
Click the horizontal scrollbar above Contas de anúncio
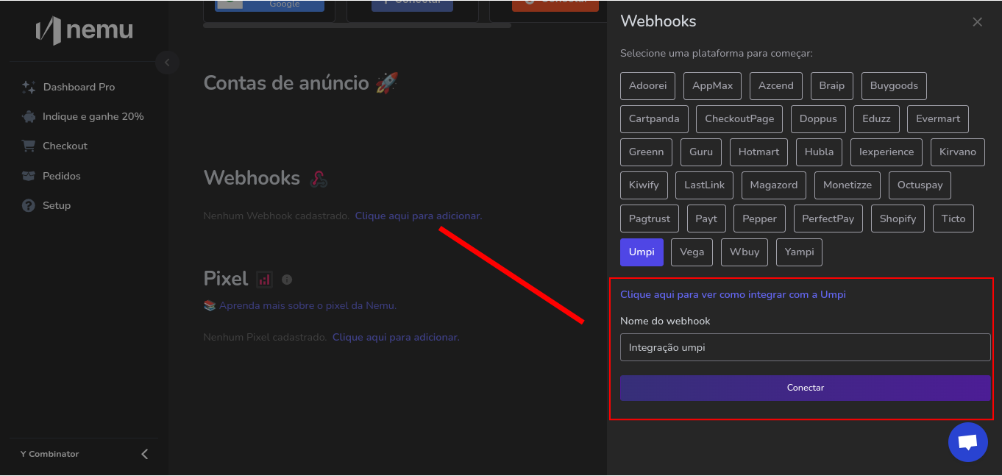coord(357,25)
